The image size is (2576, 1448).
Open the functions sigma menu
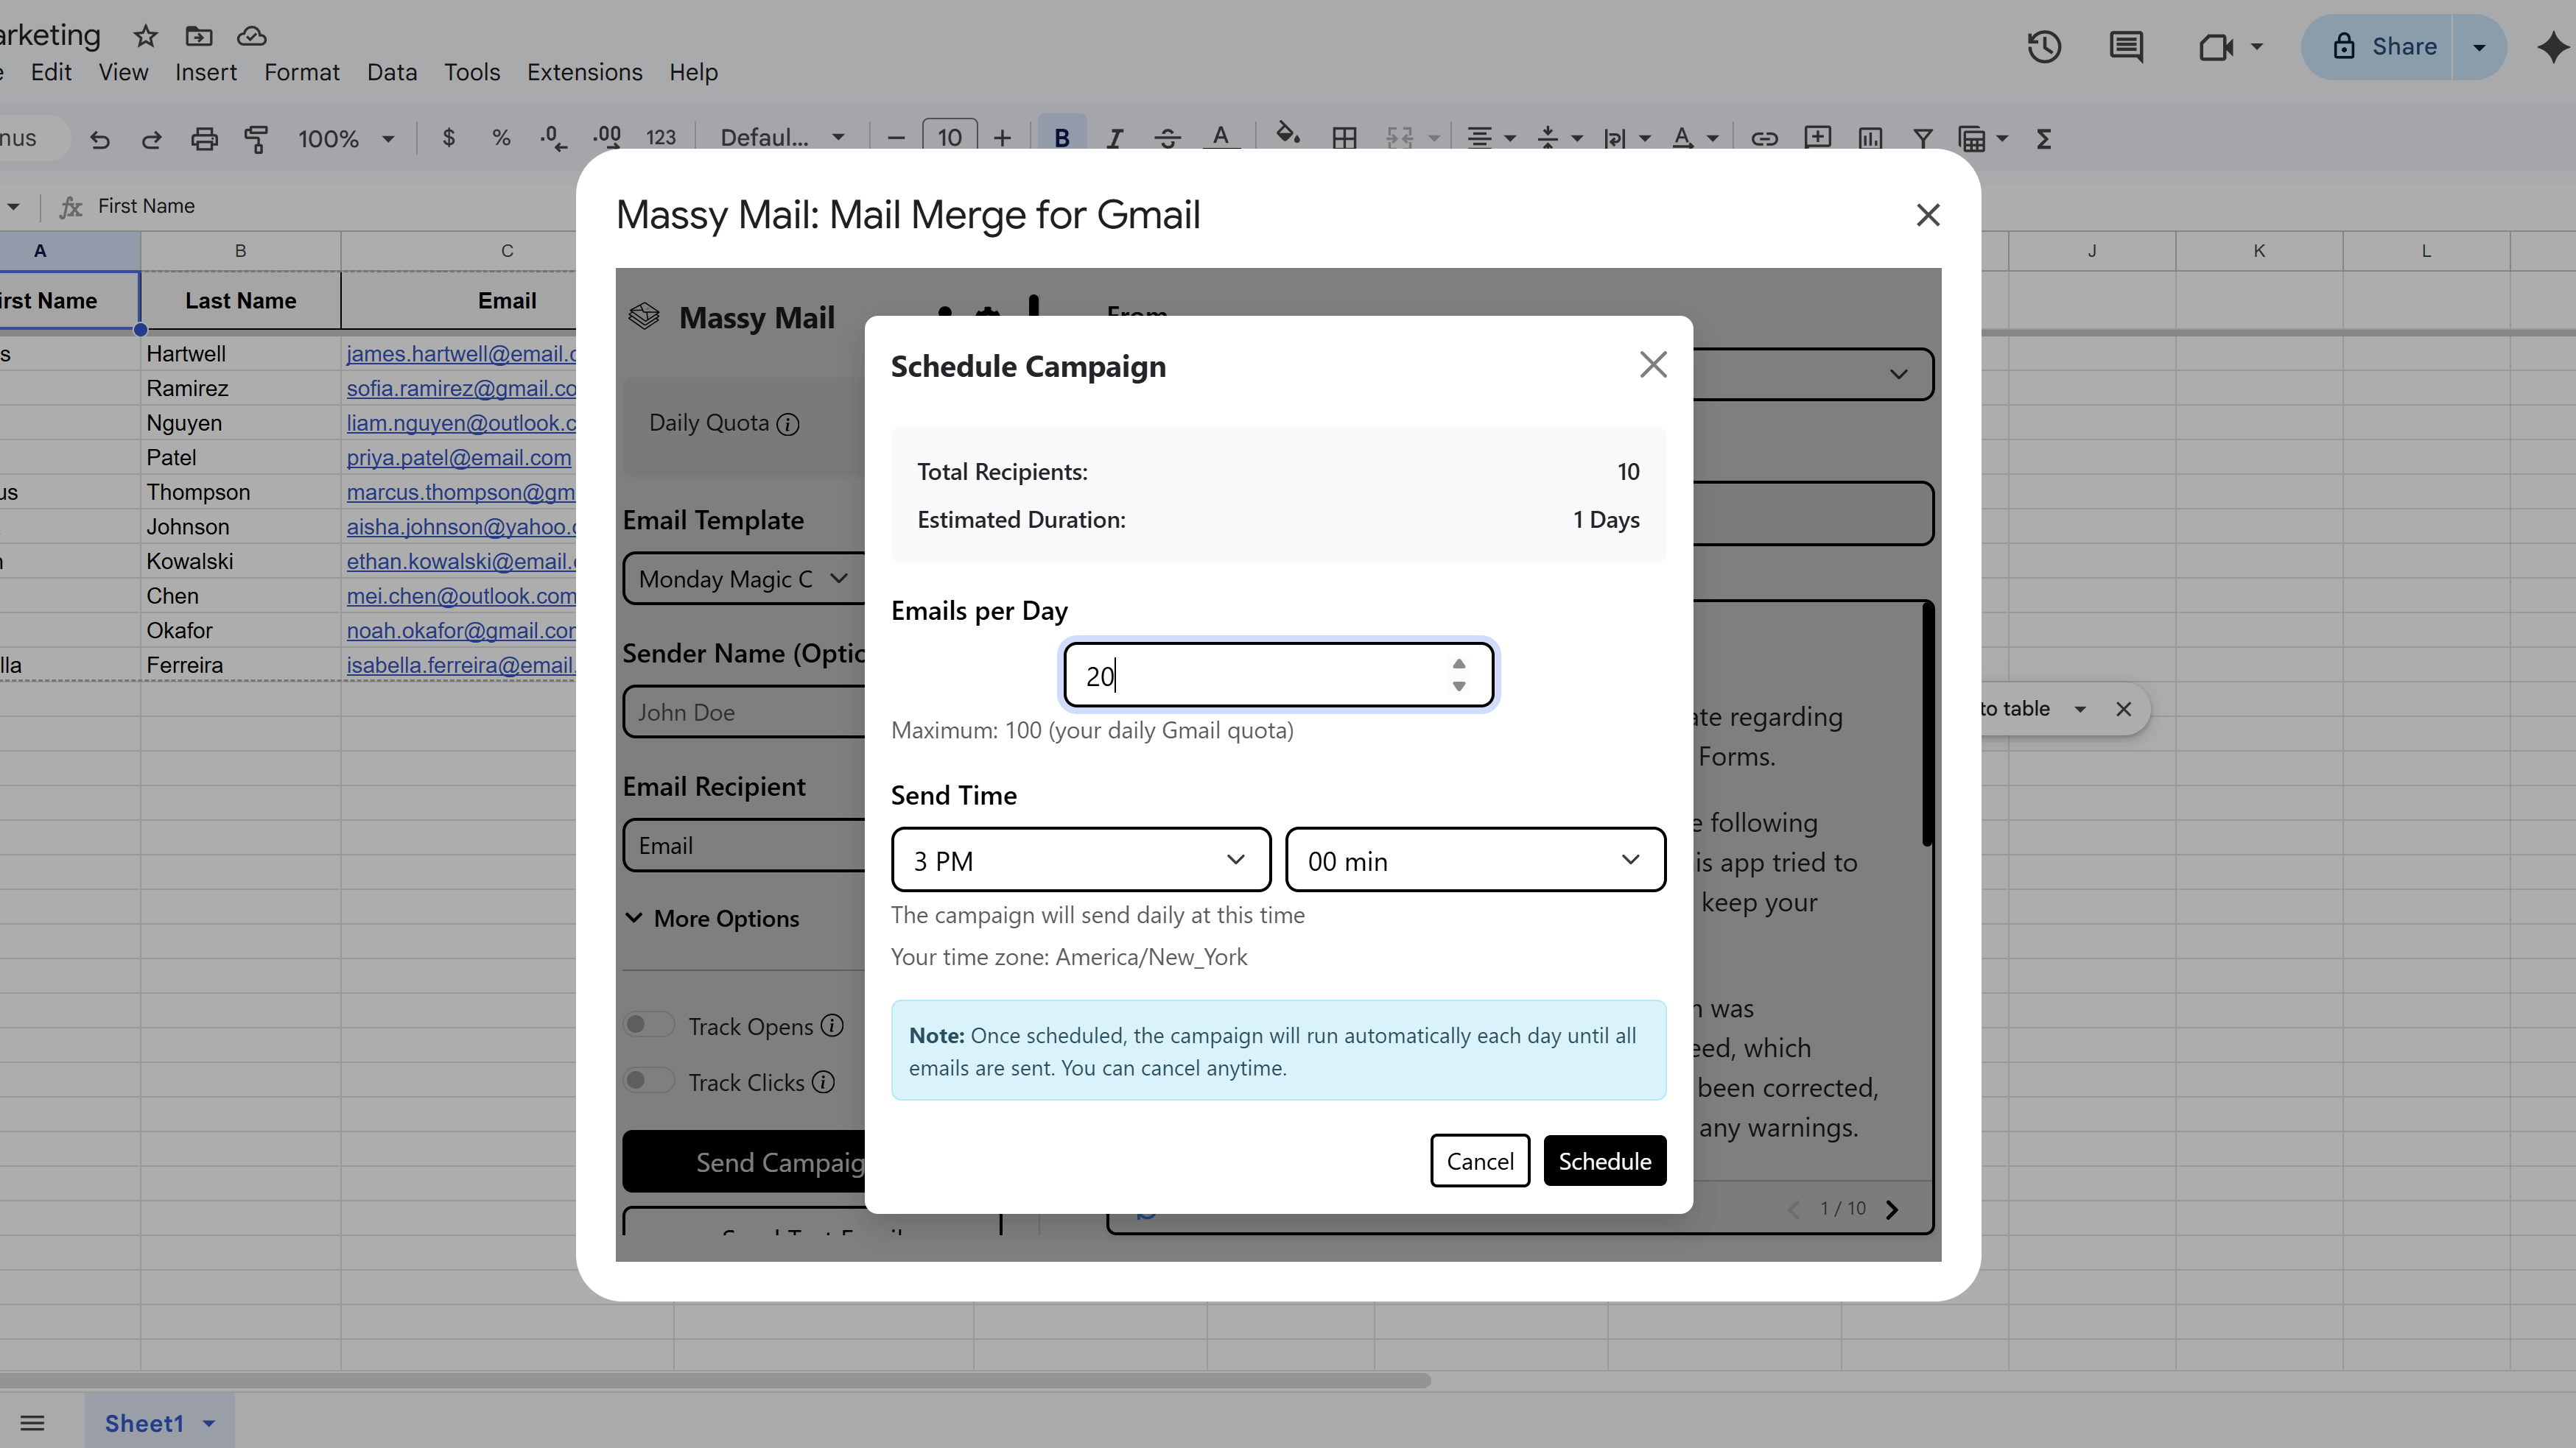[x=2044, y=139]
